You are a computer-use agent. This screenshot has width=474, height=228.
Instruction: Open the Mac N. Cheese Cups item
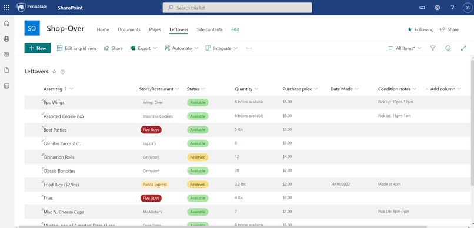(x=64, y=212)
